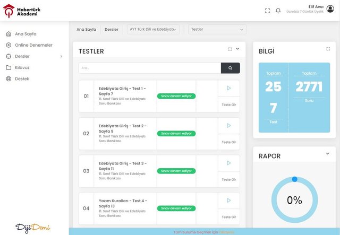Open the AYT Türk Dili ve Edebiyatı dropdown
340x235 pixels.
pyautogui.click(x=153, y=30)
